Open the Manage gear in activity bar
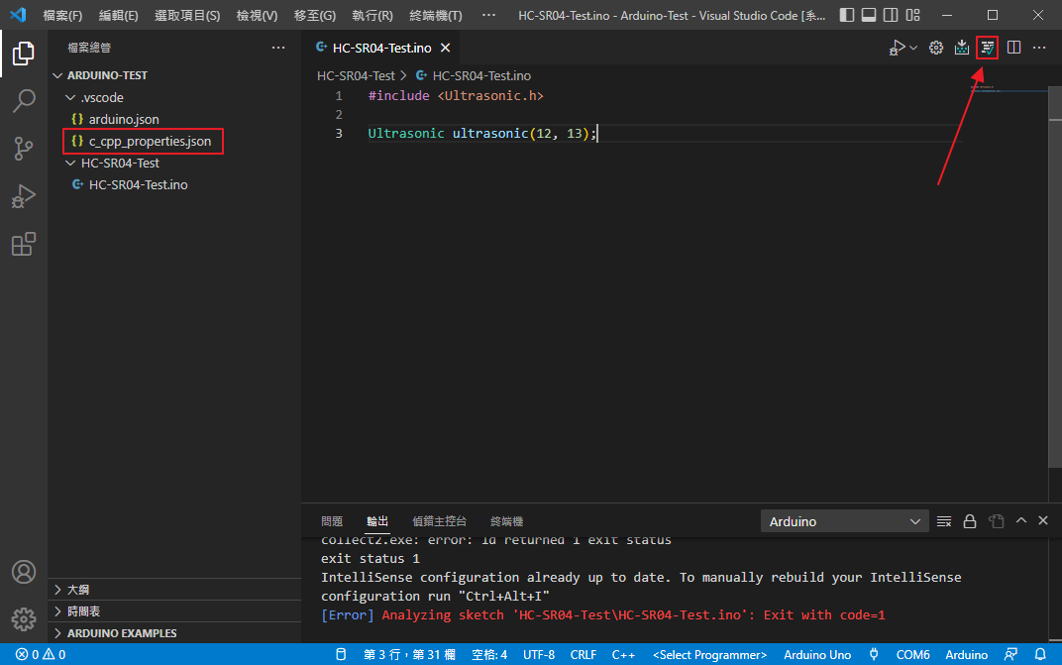 click(x=24, y=620)
